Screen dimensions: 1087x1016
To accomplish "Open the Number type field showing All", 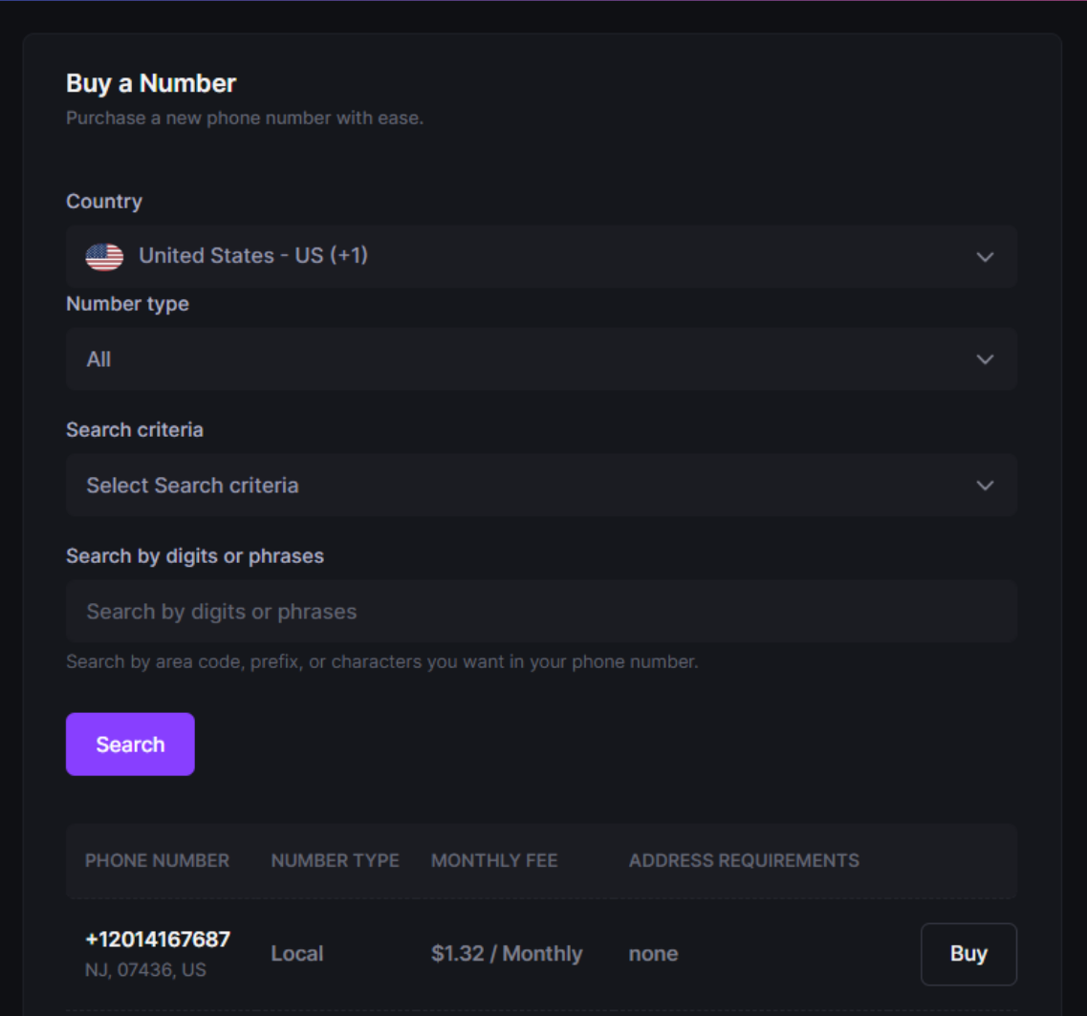I will (99, 359).
